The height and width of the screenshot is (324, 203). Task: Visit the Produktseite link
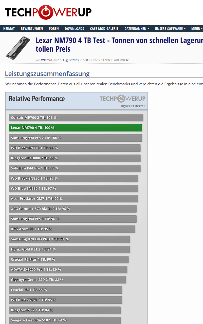pos(121,60)
